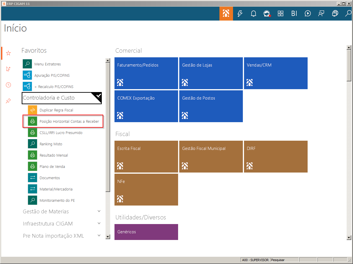Click the Duplicar Regra Fiscal label
This screenshot has height=264, width=353.
pyautogui.click(x=56, y=110)
